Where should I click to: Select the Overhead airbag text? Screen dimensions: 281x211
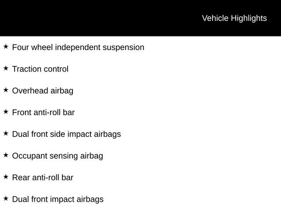click(43, 91)
